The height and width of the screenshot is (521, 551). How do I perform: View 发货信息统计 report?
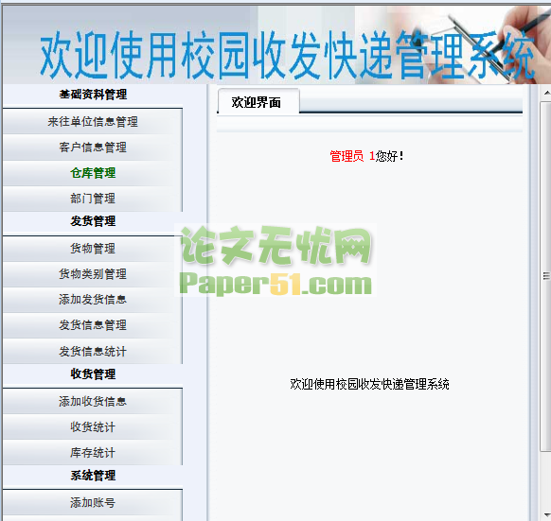pyautogui.click(x=93, y=352)
